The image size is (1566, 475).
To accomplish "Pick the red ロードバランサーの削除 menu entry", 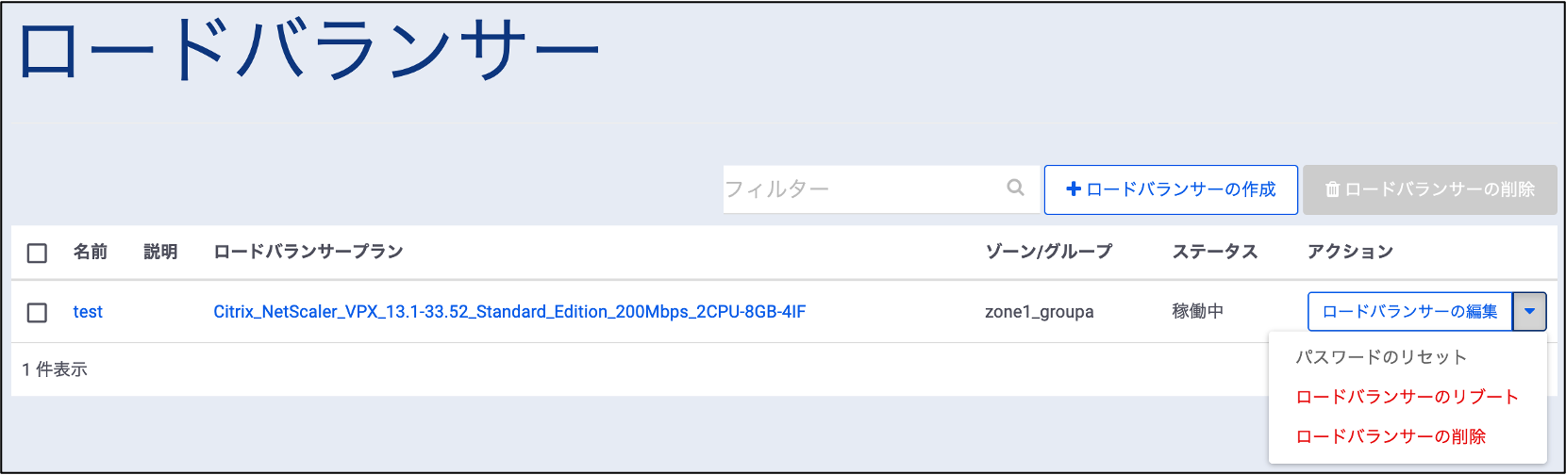I will [1391, 436].
